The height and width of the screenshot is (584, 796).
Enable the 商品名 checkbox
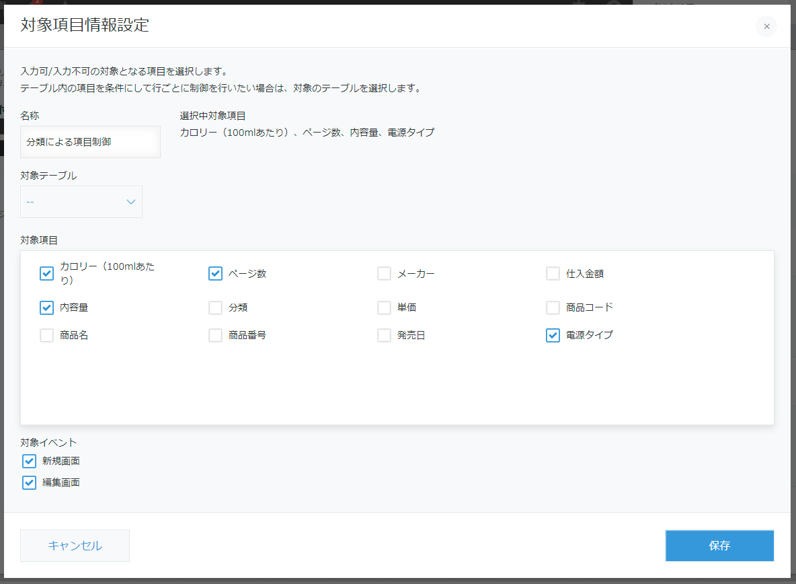46,335
